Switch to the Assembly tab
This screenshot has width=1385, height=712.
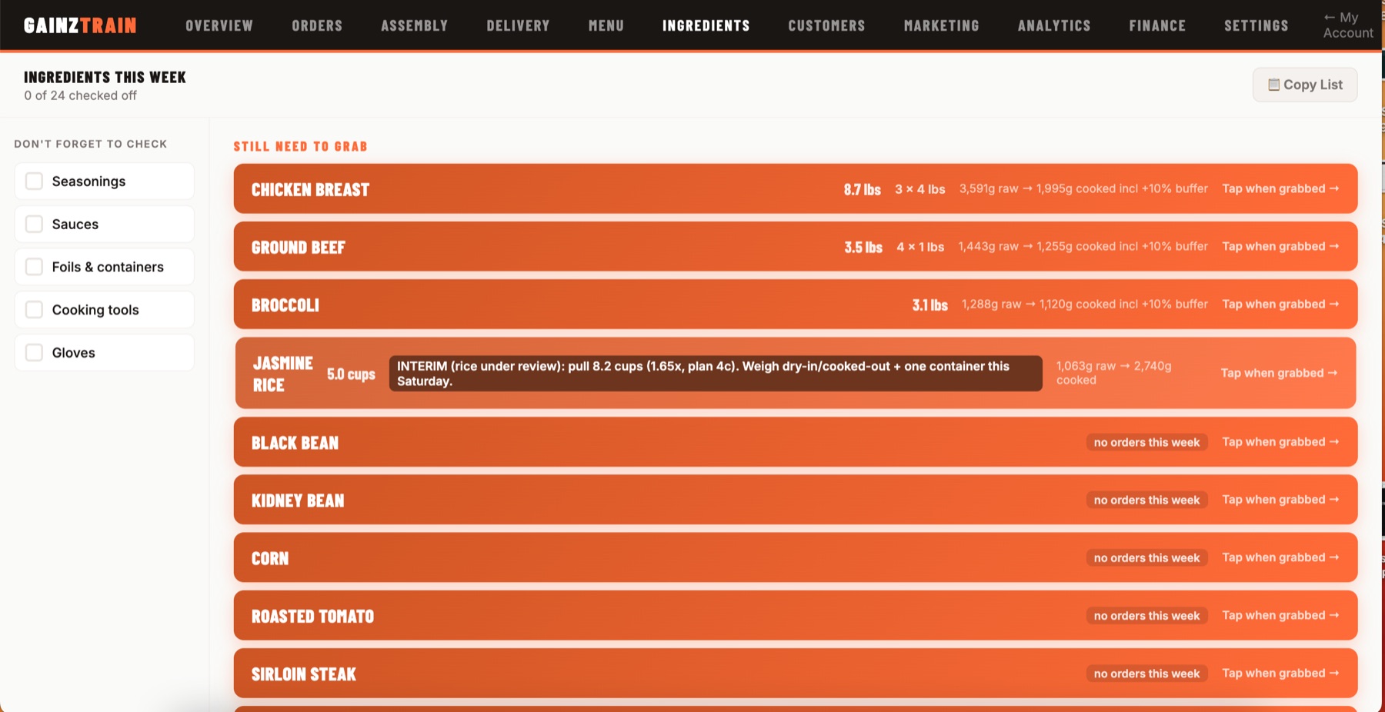414,25
